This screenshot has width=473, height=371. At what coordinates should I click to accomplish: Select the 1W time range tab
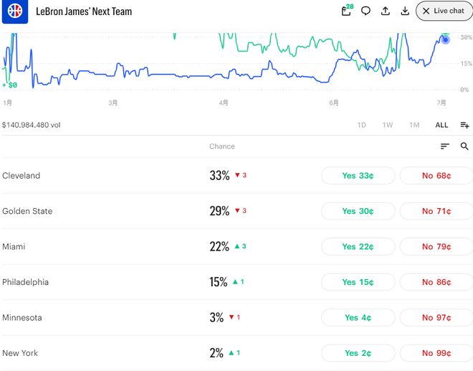click(x=388, y=125)
